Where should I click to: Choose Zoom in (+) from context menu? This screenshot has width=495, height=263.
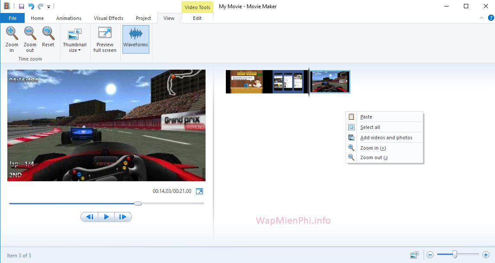pos(385,148)
